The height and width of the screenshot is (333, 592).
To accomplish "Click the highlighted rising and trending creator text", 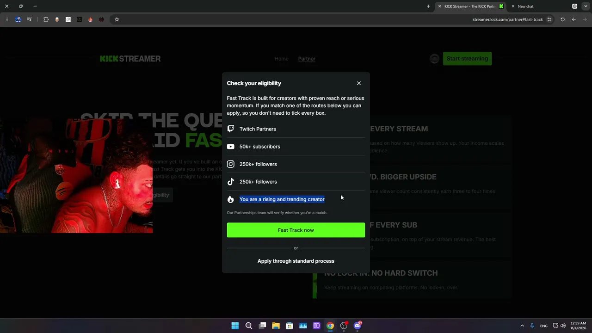I will coord(282,199).
